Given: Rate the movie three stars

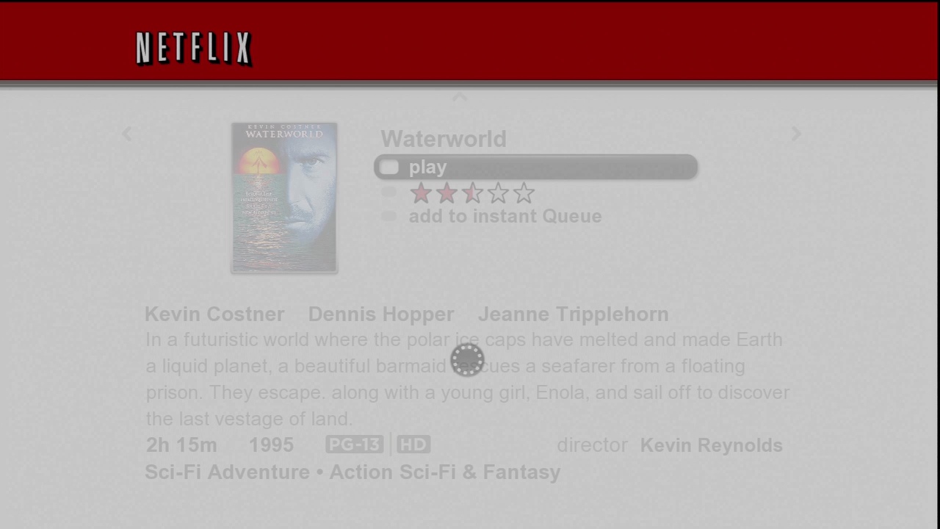Looking at the screenshot, I should point(472,193).
